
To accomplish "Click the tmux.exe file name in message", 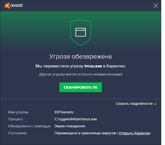I will tap(93, 66).
